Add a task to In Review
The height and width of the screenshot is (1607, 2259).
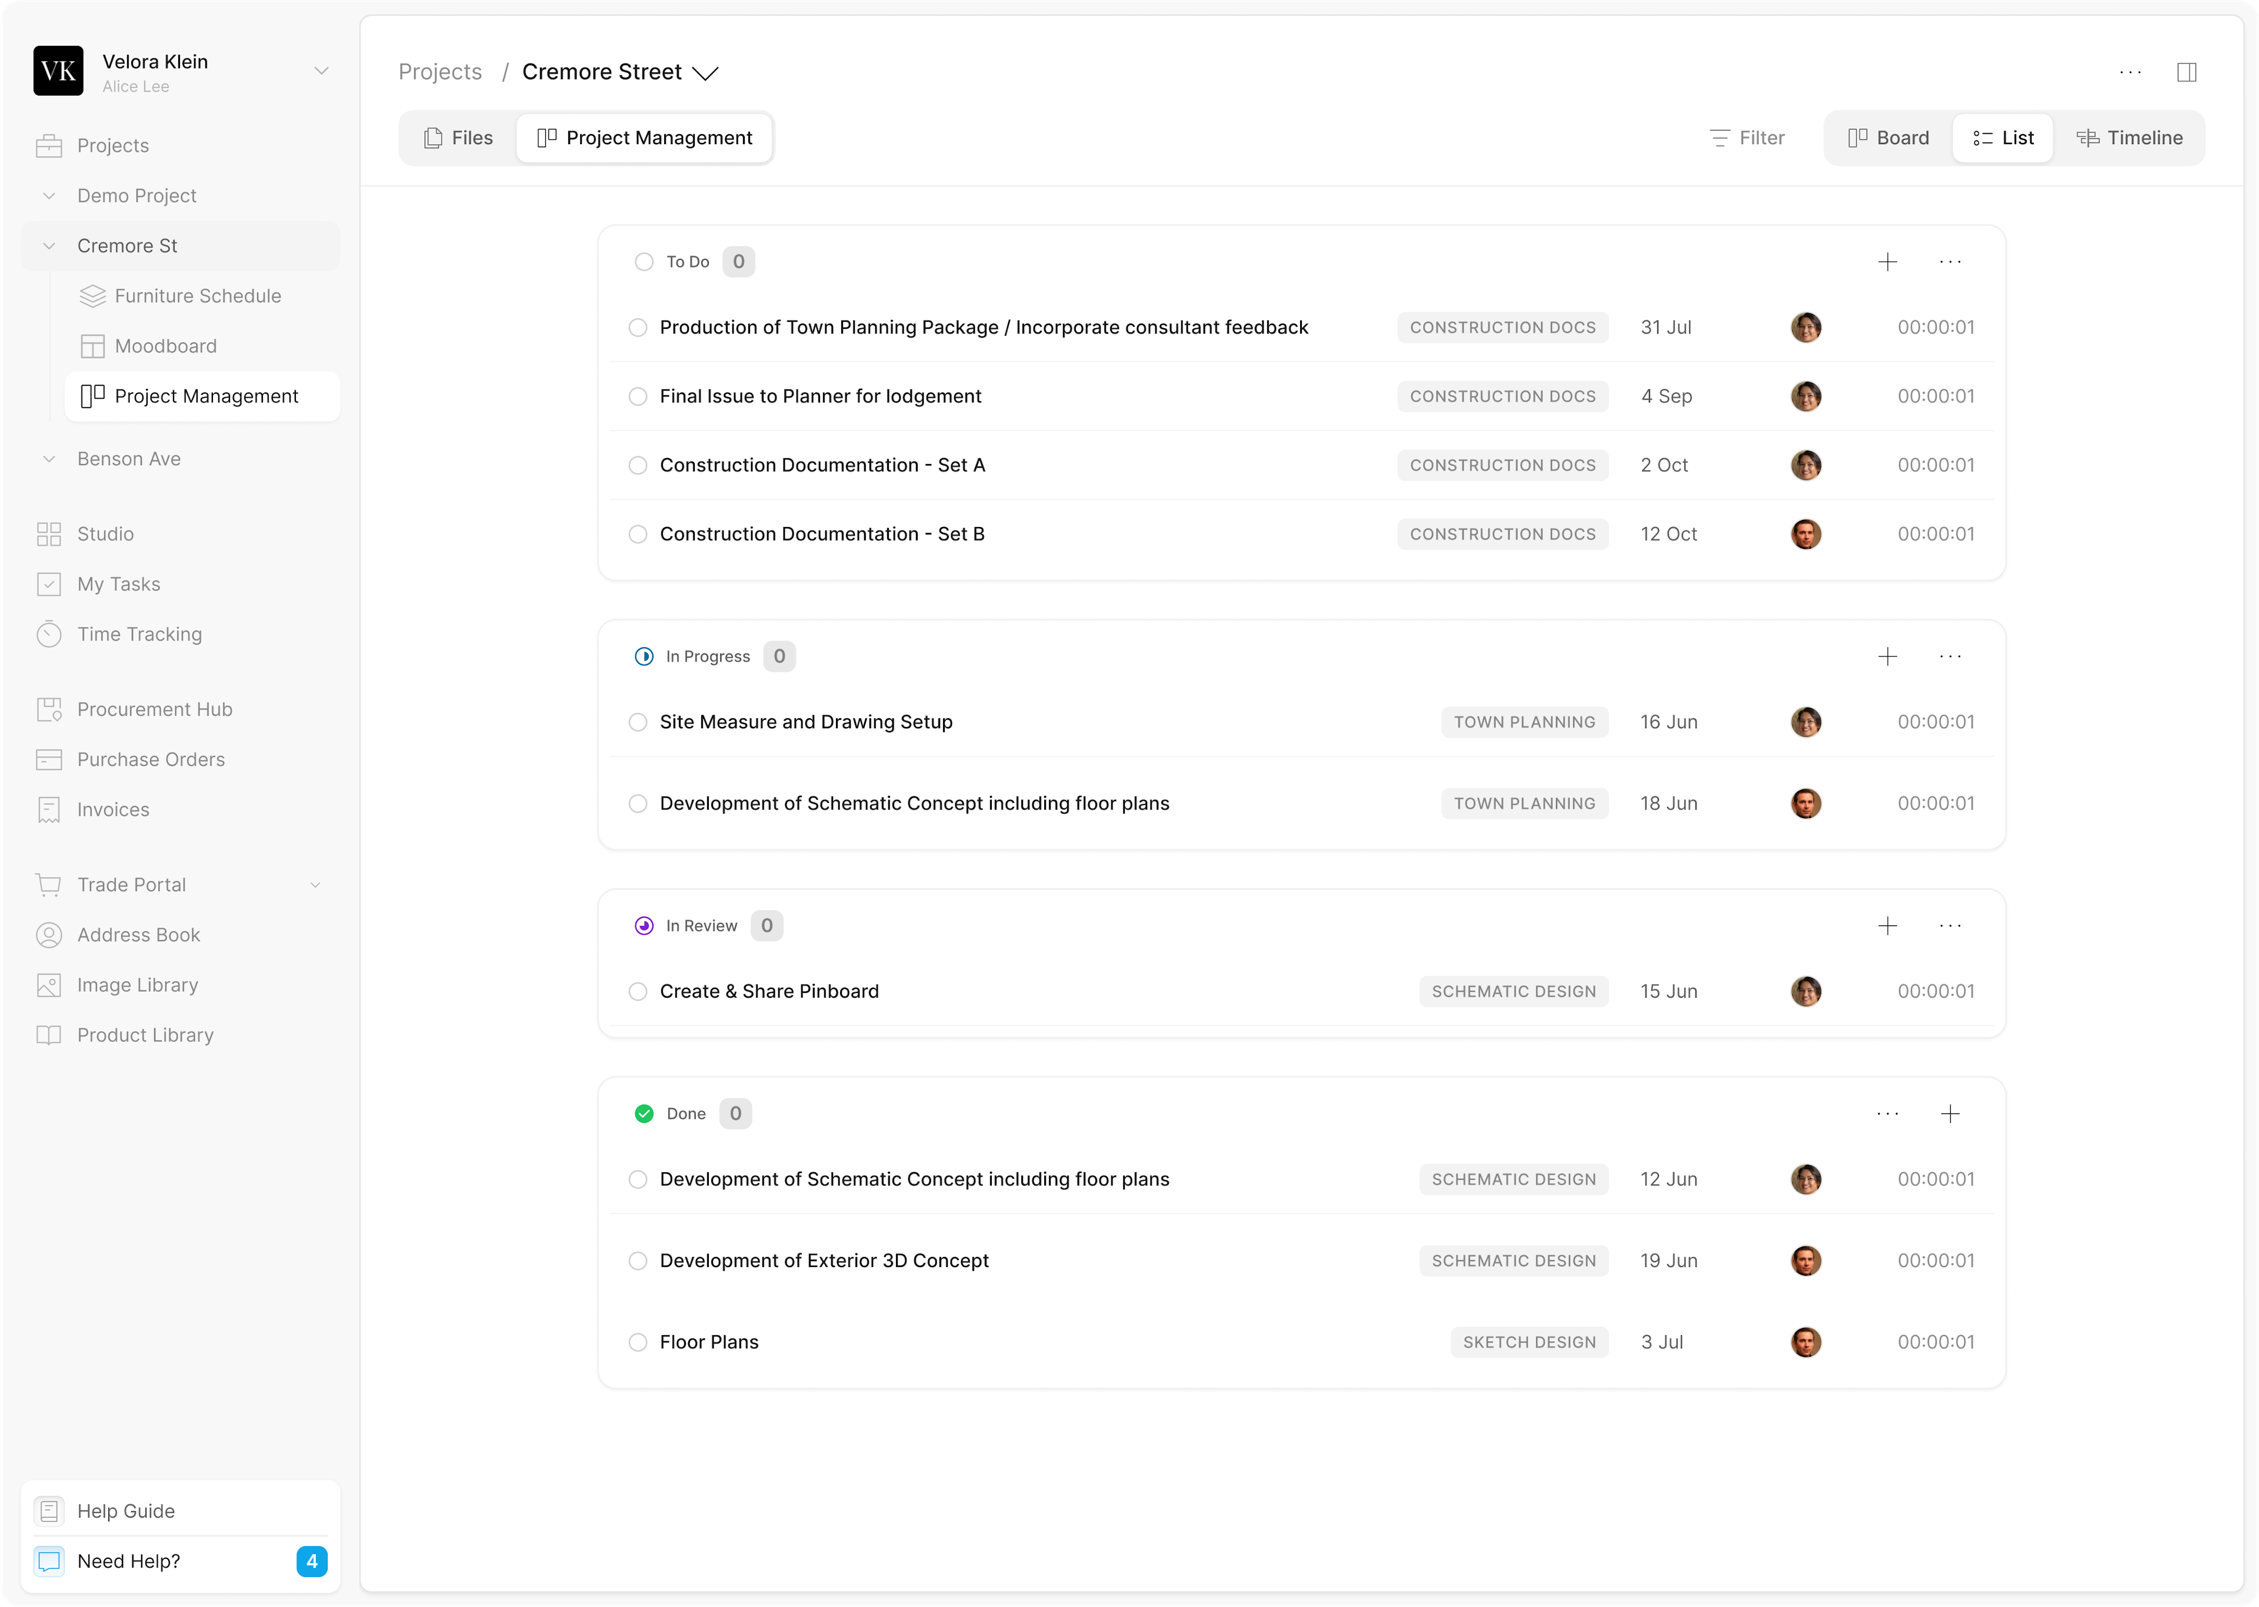(1887, 925)
